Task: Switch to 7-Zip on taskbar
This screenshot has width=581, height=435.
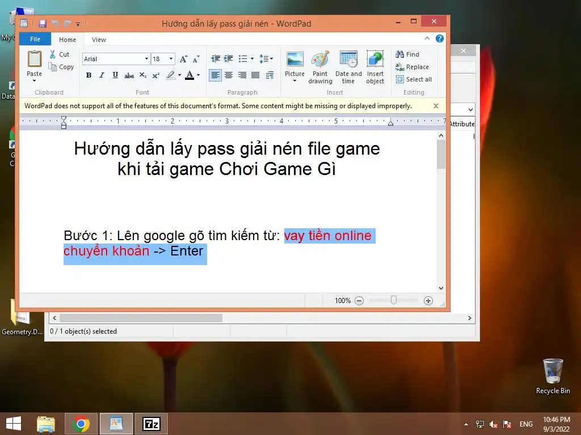Action: pos(151,424)
